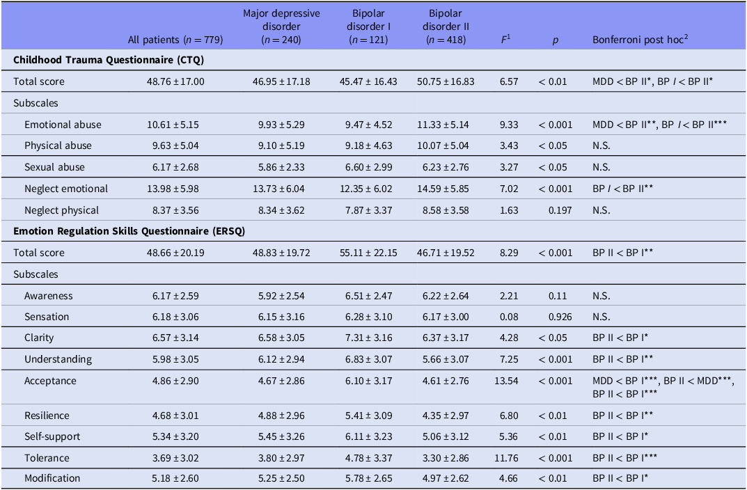Click the p column header

click(x=555, y=40)
